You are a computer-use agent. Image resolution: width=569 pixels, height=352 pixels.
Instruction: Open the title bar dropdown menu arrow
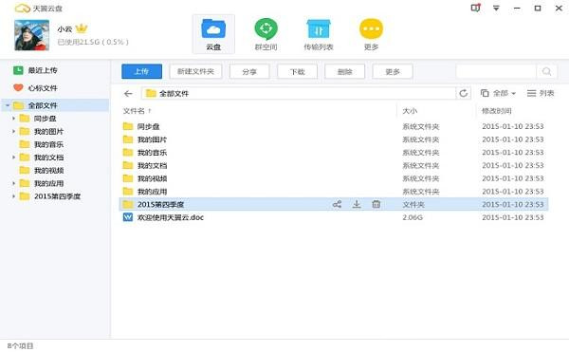pos(496,8)
